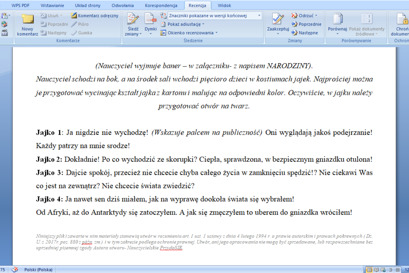Toggle Print Layout view in status bar
409x273 pixels.
click(x=369, y=270)
